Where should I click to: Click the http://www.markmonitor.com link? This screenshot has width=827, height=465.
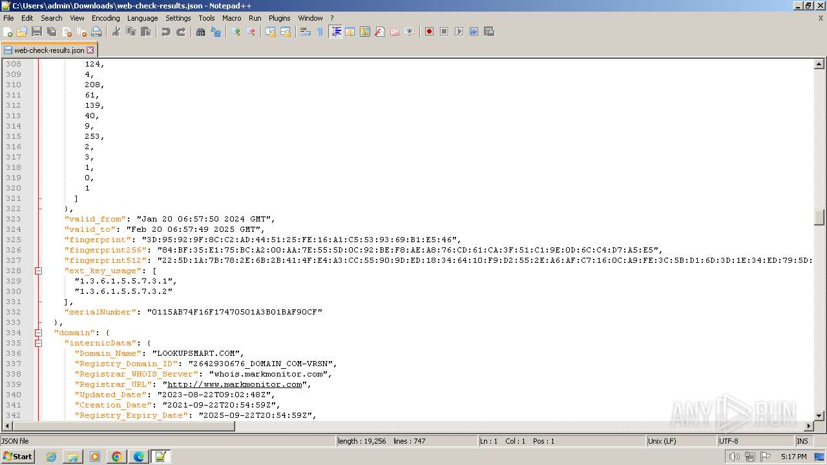[235, 384]
